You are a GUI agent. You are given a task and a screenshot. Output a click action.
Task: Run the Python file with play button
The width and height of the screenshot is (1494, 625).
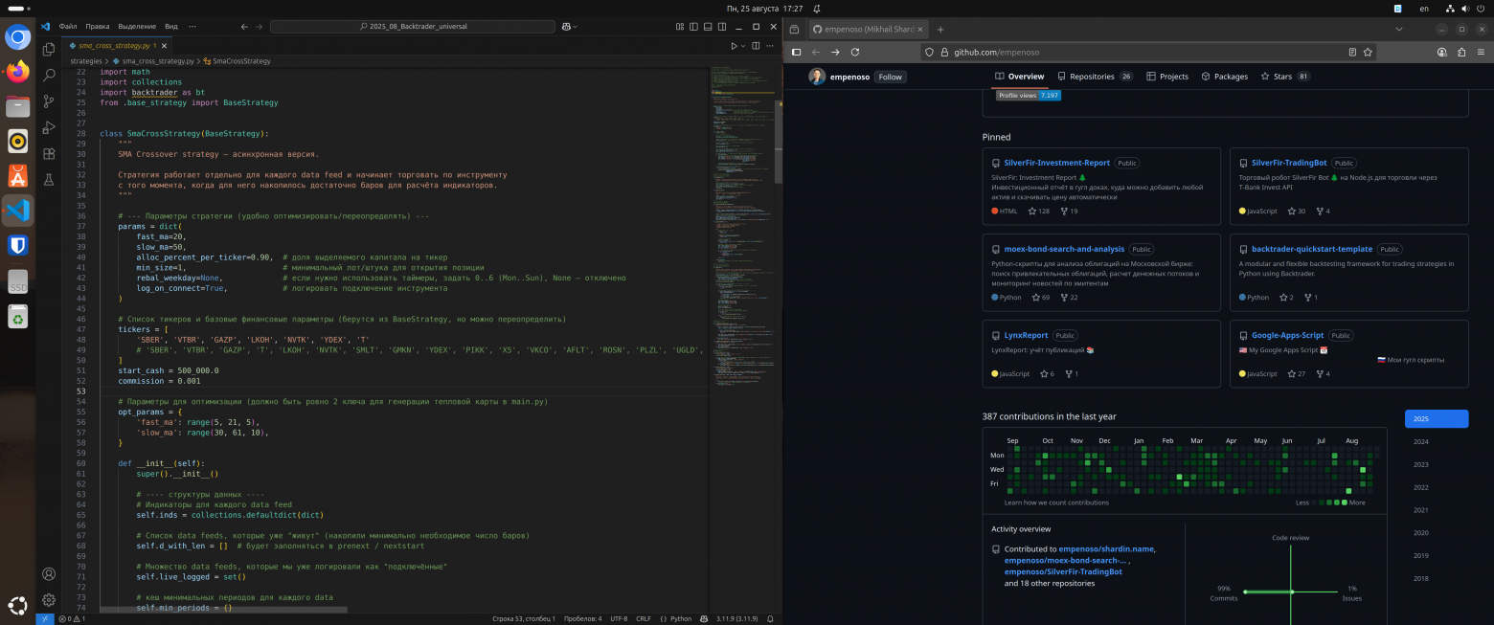click(x=734, y=46)
